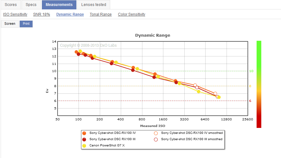Click the Measured ISO axis label
281x158 pixels.
(153, 126)
